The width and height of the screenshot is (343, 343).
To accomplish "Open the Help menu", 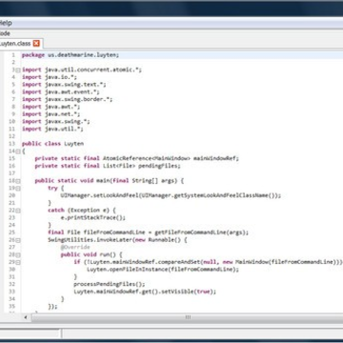I will pos(6,23).
